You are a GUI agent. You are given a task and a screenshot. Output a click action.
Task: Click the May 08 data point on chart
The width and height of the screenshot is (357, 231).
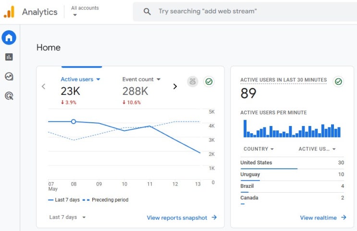[74, 122]
